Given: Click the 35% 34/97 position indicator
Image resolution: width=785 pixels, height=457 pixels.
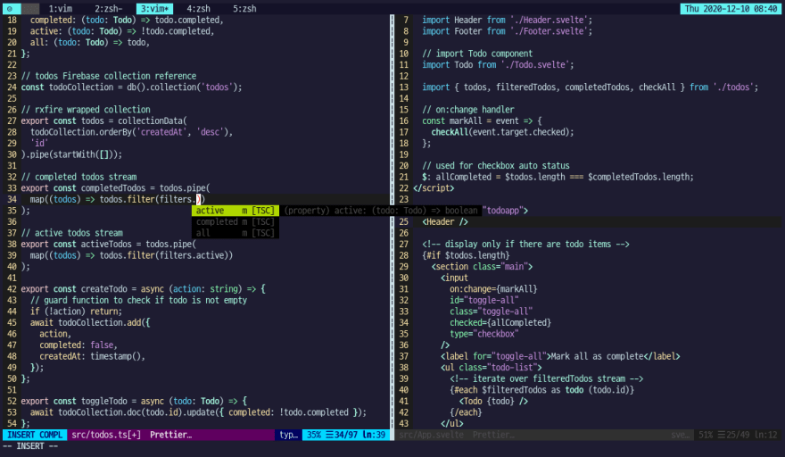Looking at the screenshot, I should (x=346, y=435).
